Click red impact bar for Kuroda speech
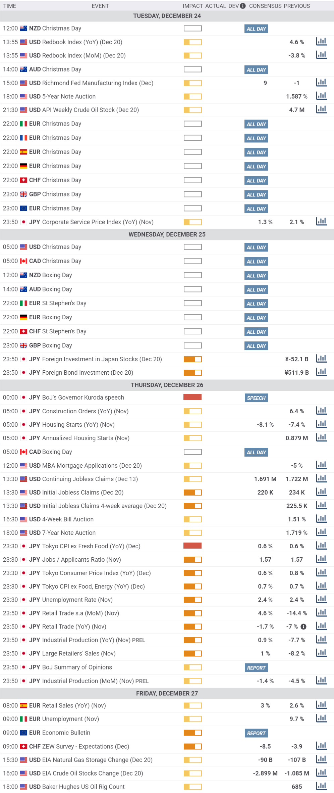 tap(192, 397)
